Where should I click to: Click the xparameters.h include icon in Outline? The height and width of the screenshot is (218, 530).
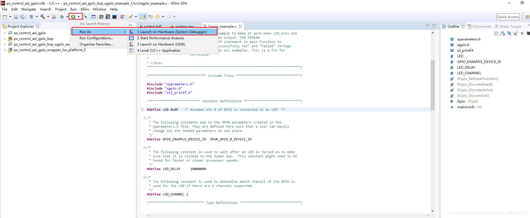coord(452,39)
